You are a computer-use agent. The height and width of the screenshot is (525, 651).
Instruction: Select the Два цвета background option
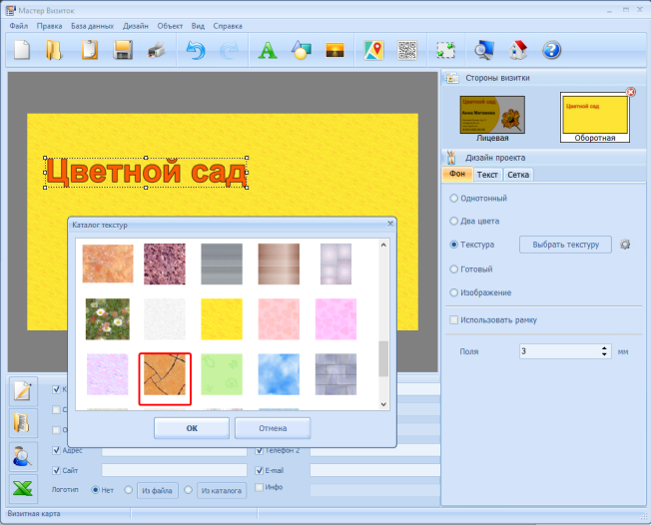[453, 221]
